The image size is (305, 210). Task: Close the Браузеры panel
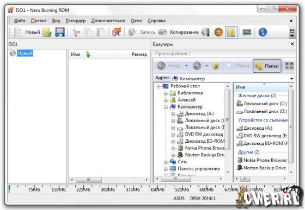click(x=292, y=44)
